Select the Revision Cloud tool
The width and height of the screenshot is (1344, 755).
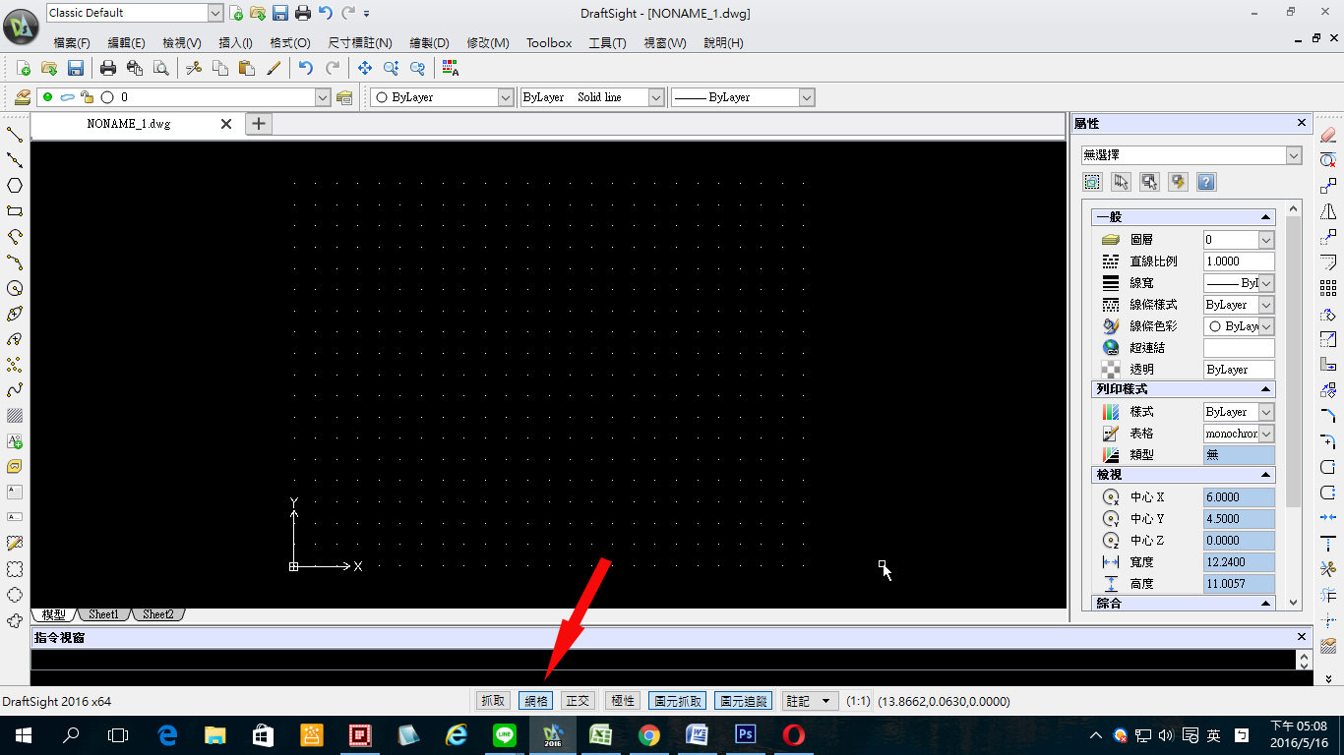(15, 620)
